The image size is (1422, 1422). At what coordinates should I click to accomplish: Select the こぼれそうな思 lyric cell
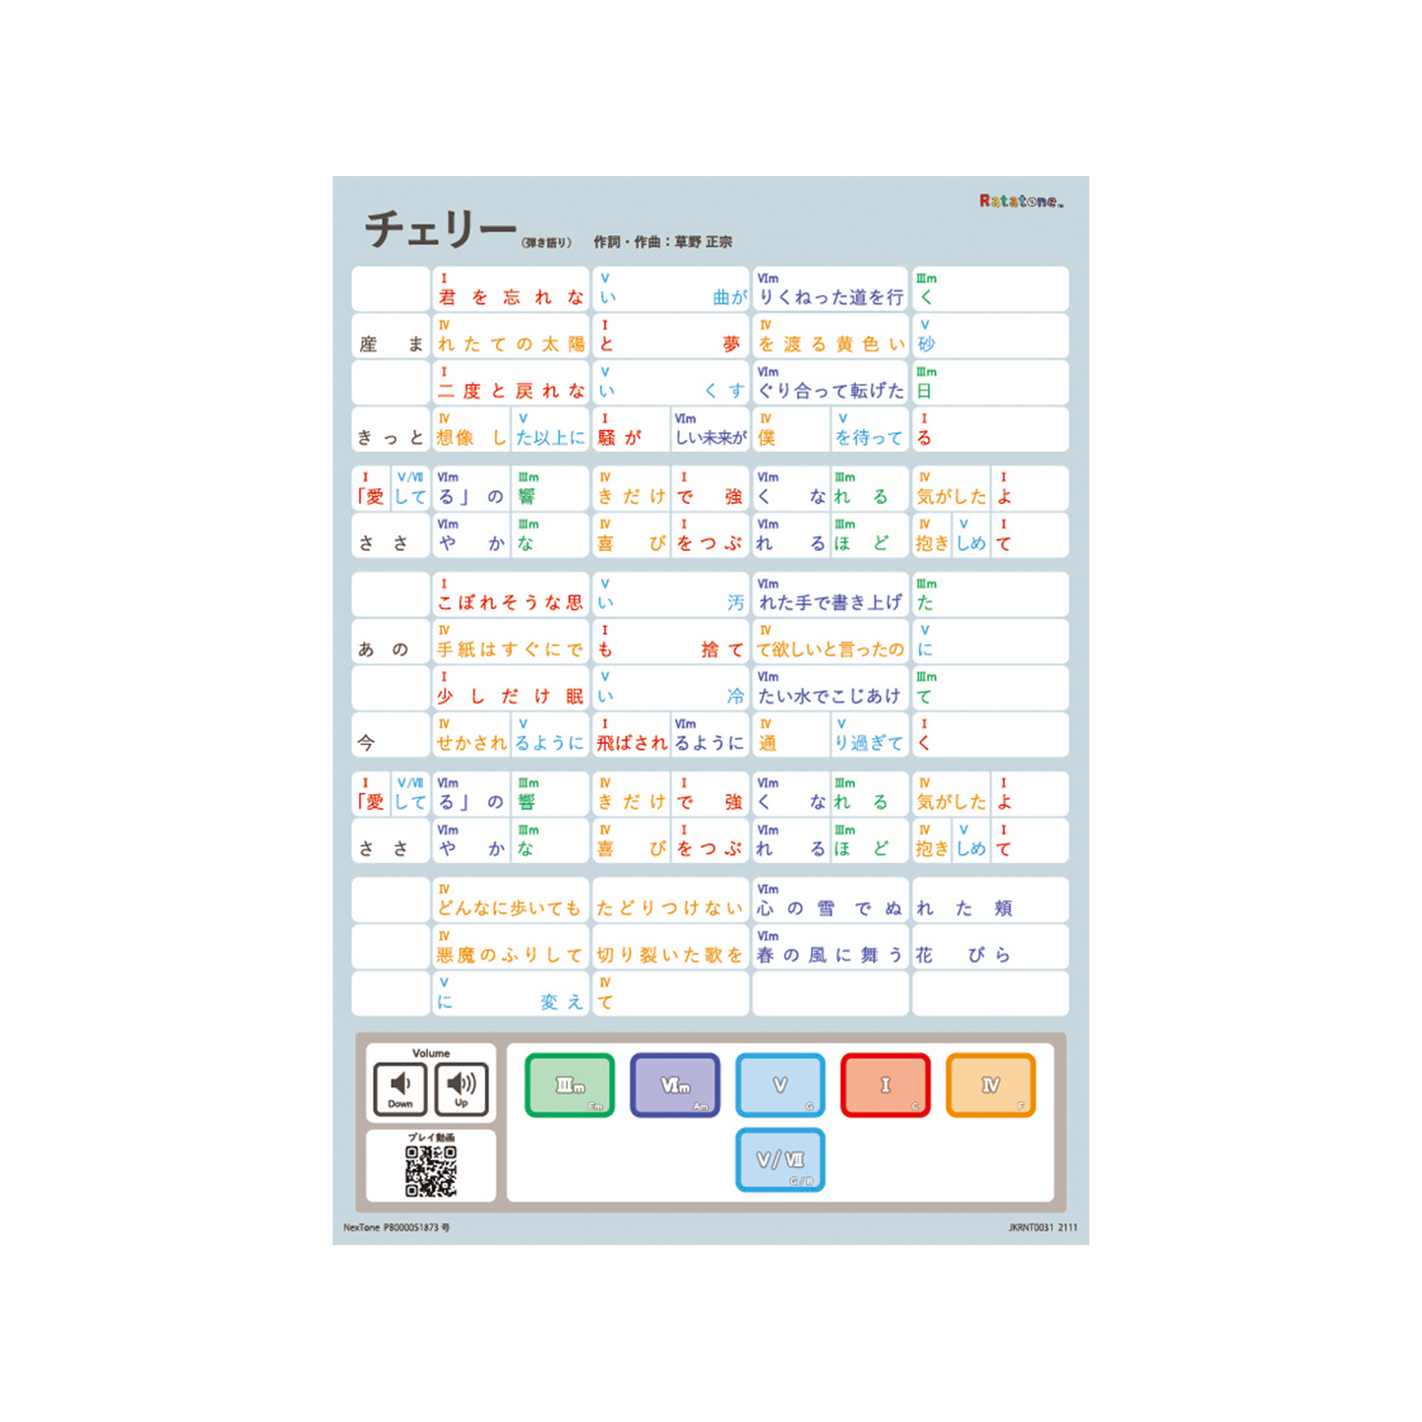click(x=511, y=595)
